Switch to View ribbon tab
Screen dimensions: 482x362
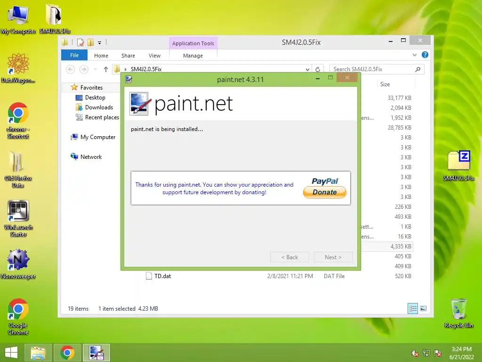tap(154, 56)
